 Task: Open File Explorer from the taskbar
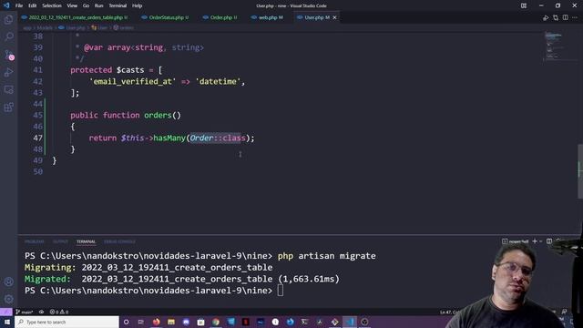tap(171, 322)
